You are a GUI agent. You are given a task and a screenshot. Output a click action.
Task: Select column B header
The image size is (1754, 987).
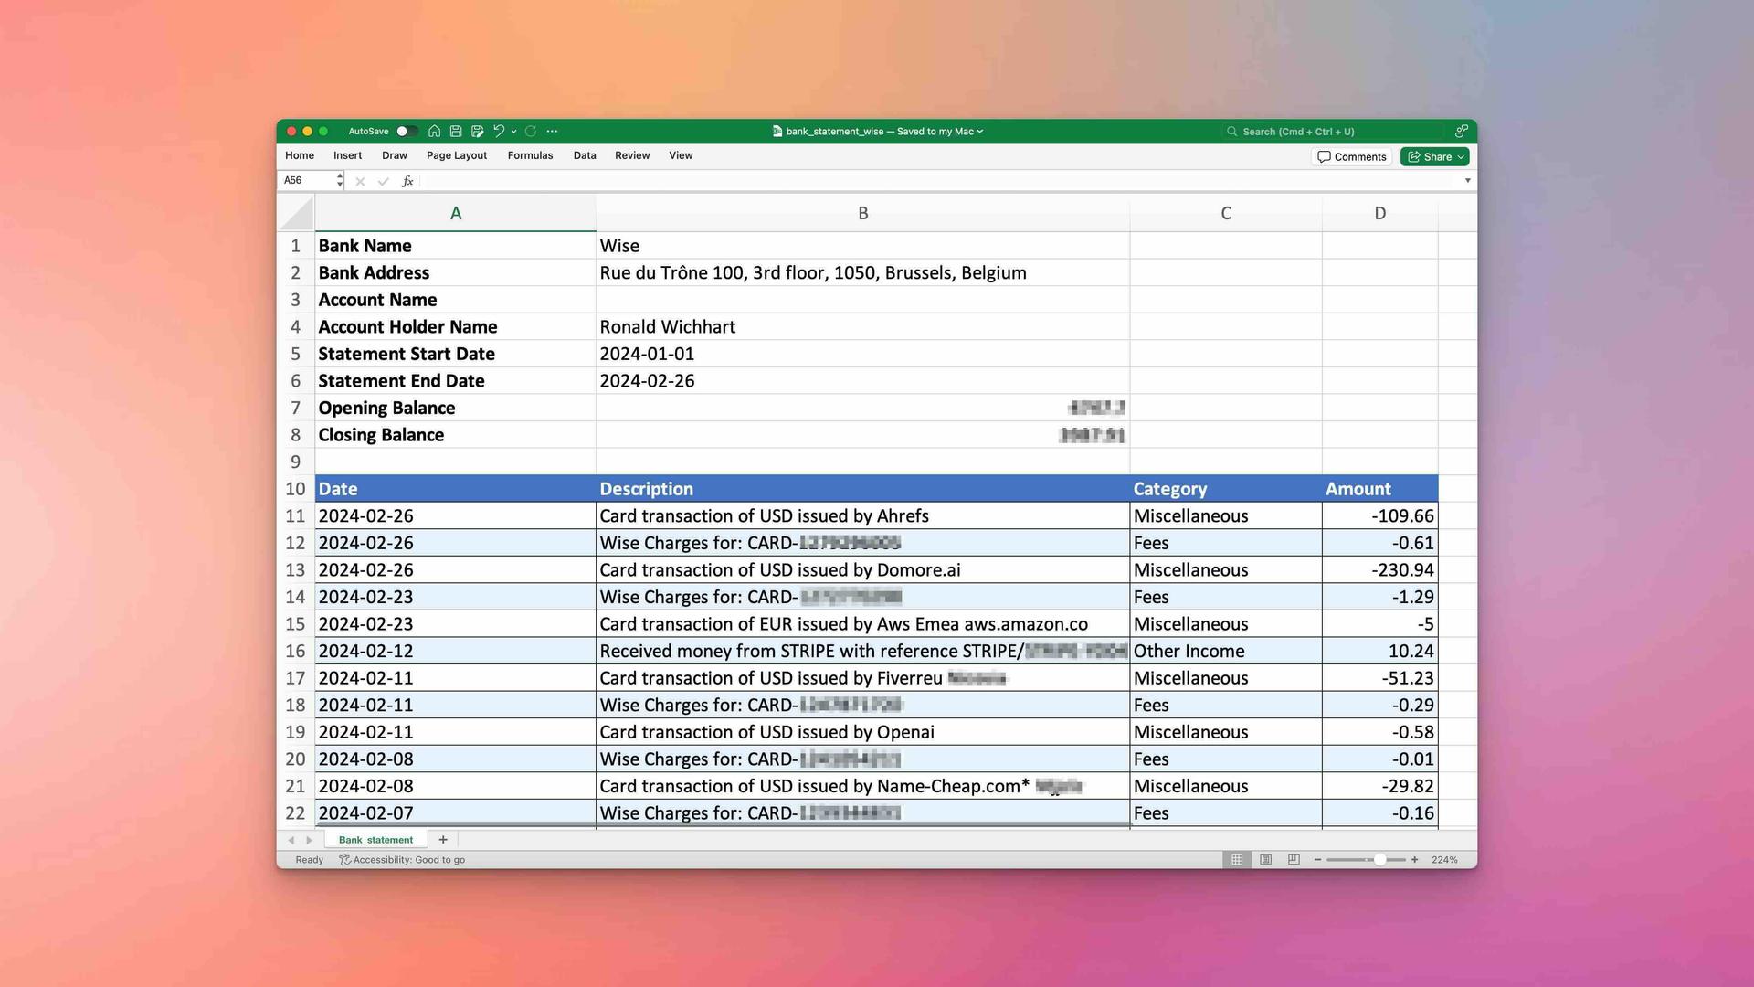862,214
